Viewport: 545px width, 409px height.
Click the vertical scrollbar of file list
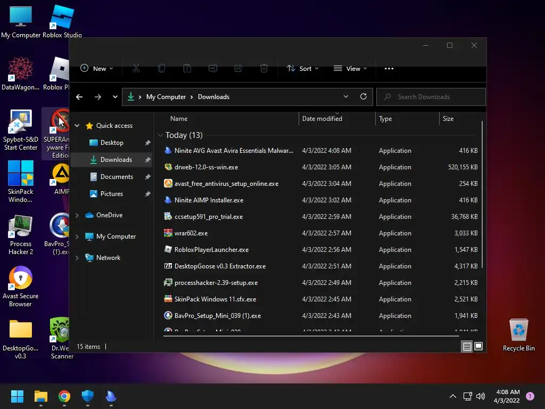(x=482, y=195)
